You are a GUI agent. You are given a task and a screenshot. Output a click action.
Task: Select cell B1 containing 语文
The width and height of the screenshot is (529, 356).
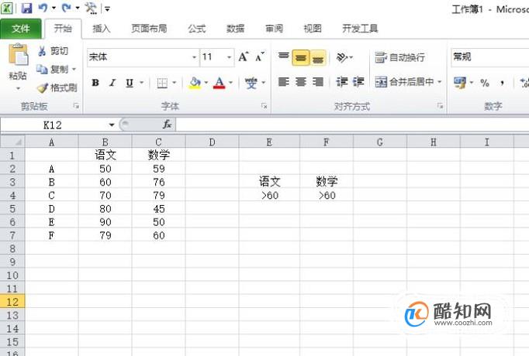point(105,155)
